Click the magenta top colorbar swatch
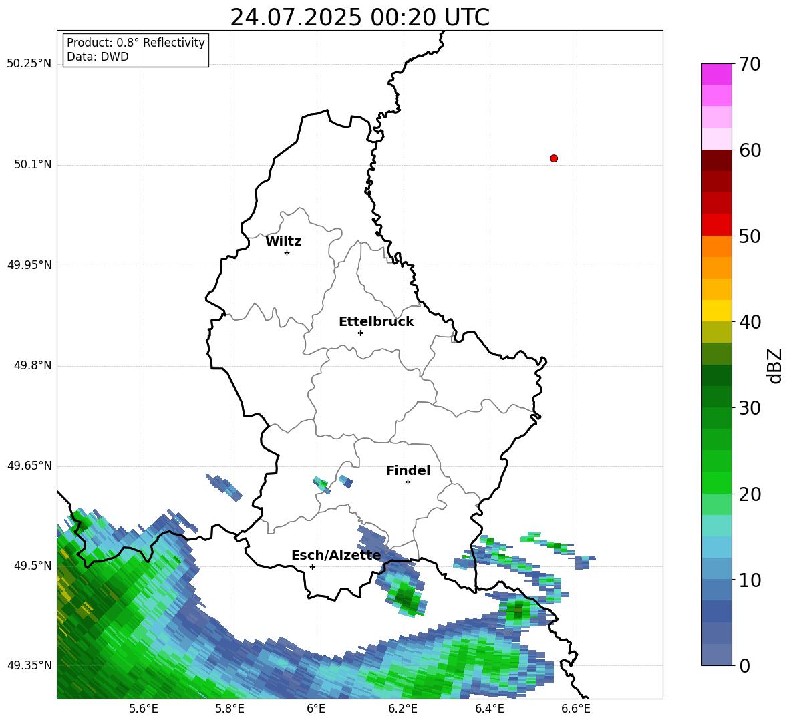 (x=716, y=75)
